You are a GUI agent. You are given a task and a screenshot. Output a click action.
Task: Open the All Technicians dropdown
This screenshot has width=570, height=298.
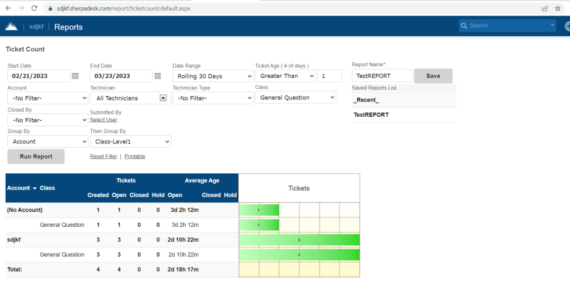[130, 98]
